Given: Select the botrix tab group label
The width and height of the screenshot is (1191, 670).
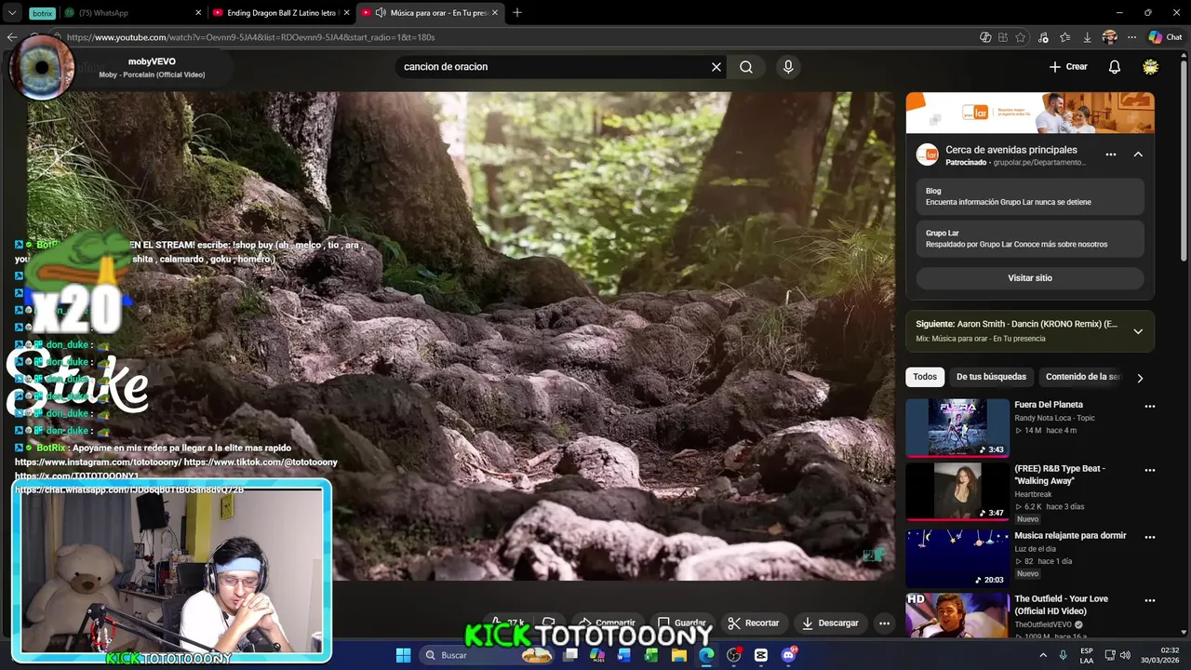Looking at the screenshot, I should (42, 13).
